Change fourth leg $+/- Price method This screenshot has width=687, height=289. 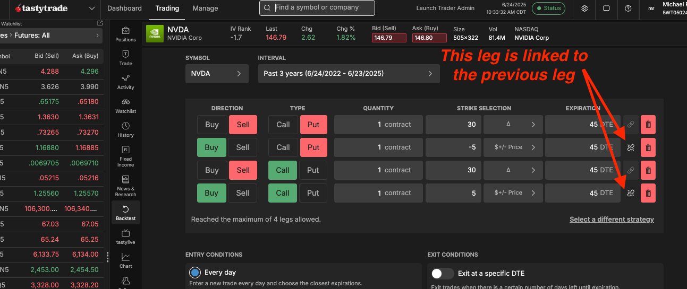tap(513, 193)
